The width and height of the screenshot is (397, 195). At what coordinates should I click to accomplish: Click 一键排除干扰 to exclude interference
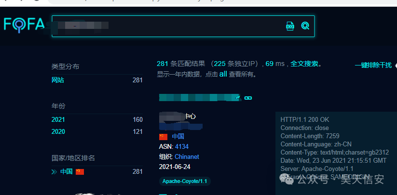[x=373, y=65]
